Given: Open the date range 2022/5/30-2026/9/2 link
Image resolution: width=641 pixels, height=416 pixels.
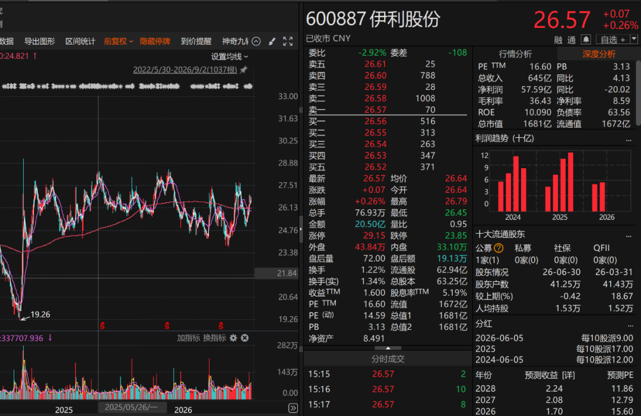Looking at the screenshot, I should click(185, 70).
